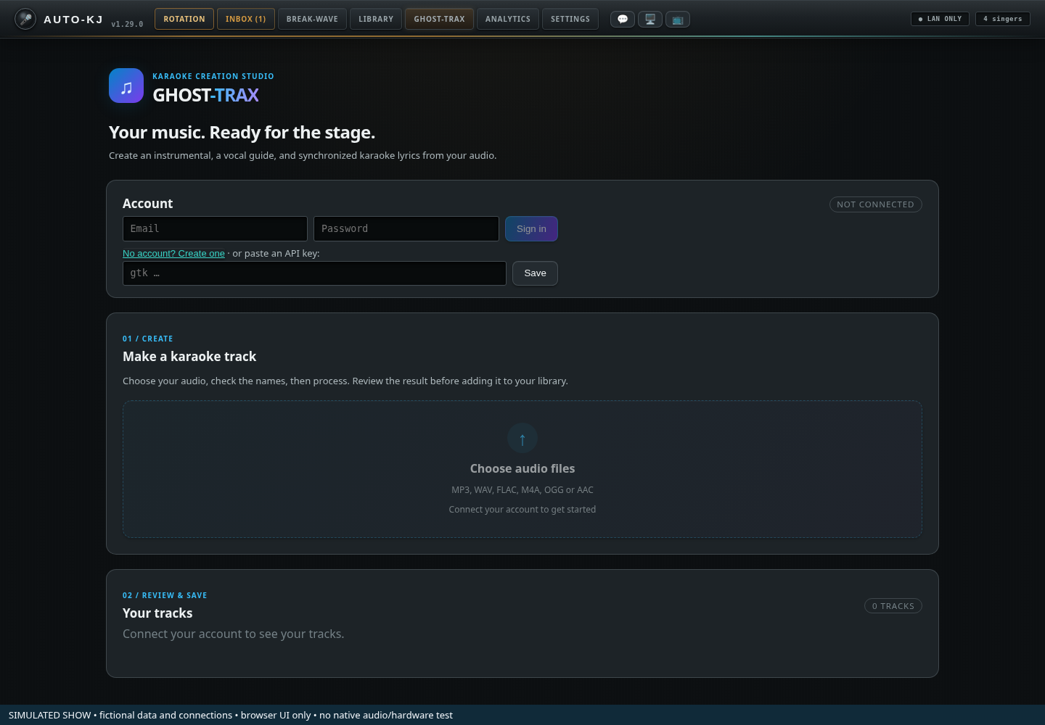This screenshot has width=1045, height=725.
Task: Click 'Choose audio files' in the dropzone
Action: 522,468
